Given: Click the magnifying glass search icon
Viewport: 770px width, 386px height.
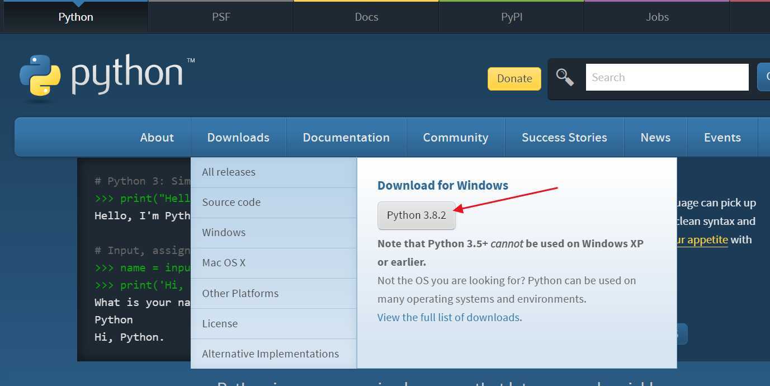Looking at the screenshot, I should pos(565,77).
